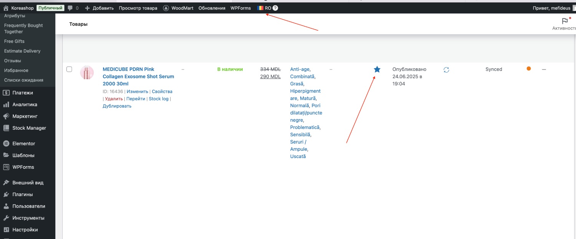Click the WPForms sidebar icon
Image resolution: width=576 pixels, height=239 pixels.
tap(6, 167)
